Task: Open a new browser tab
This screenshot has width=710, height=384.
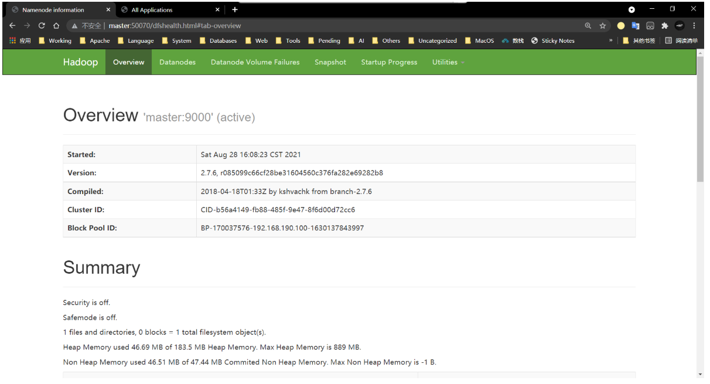Action: (x=235, y=9)
